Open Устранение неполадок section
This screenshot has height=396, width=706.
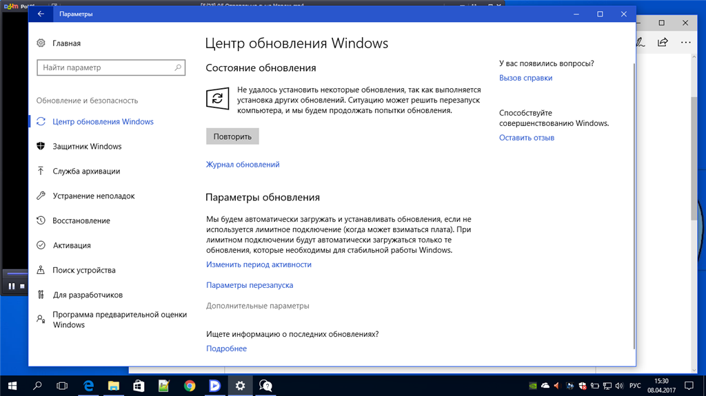94,196
